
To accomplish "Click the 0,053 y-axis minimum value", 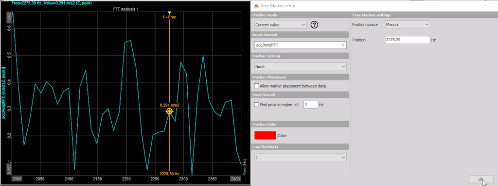I will (9, 169).
